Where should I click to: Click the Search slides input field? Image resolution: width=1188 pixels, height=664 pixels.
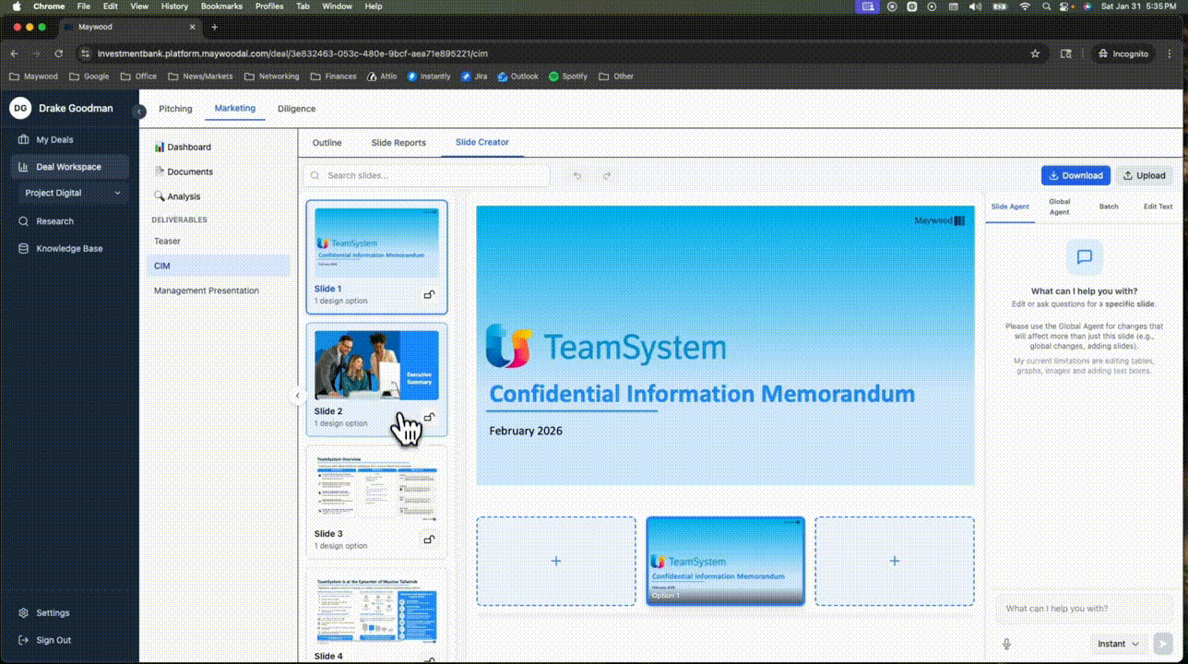[434, 175]
